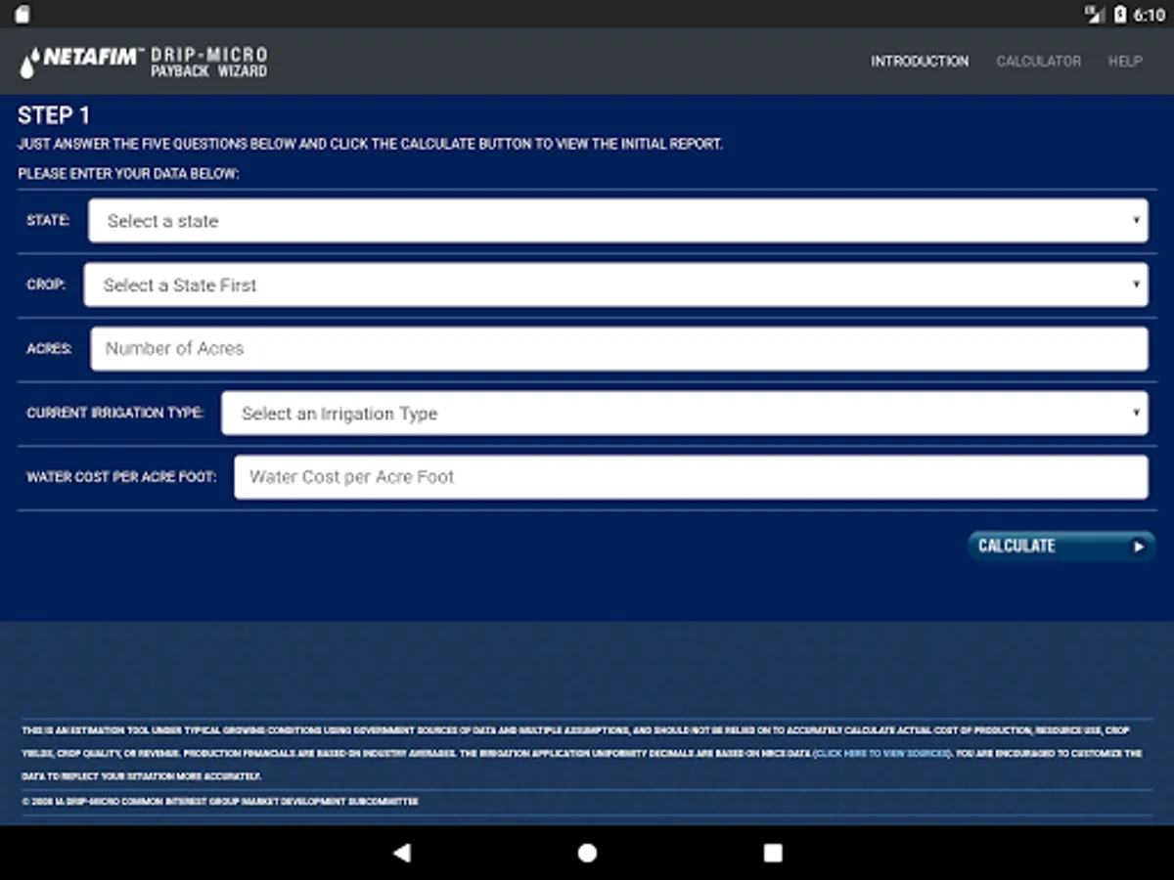Click the PLEASE ENTER YOUR DATA BELOW text
This screenshot has width=1174, height=880.
point(128,173)
